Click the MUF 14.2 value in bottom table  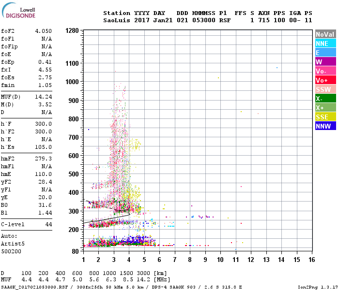tap(143, 279)
